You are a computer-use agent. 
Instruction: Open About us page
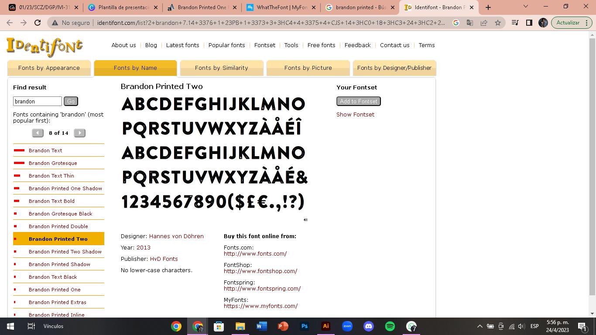coord(123,45)
